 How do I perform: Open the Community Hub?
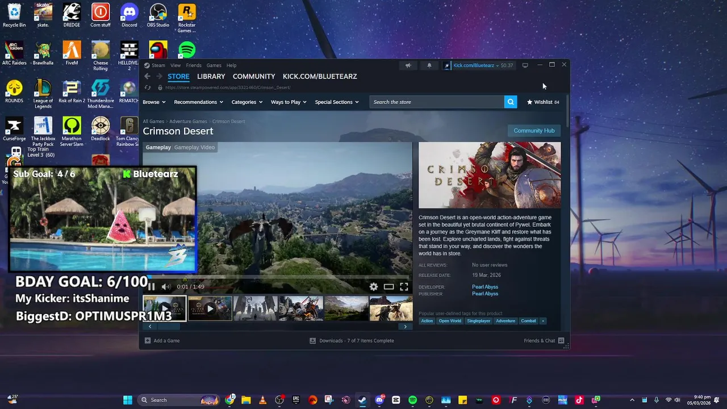pyautogui.click(x=534, y=131)
